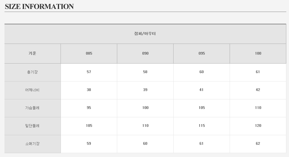Click 가슴둘레 value 105 for size 095
289x157 pixels.
(202, 108)
